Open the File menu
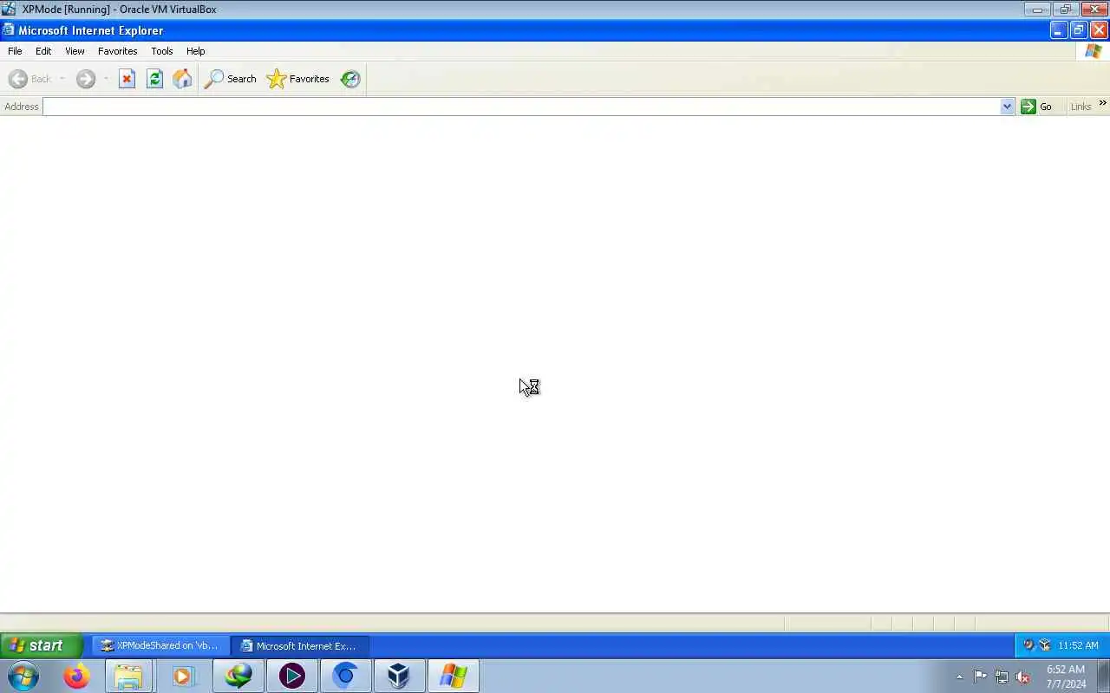The width and height of the screenshot is (1110, 693). click(15, 51)
